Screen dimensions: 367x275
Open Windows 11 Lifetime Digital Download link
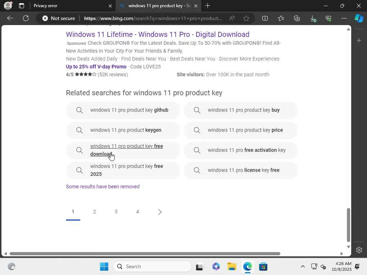[x=158, y=34]
